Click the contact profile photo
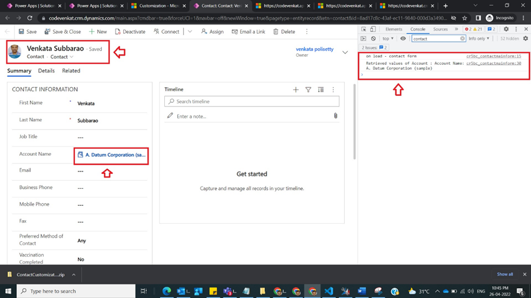Screen dimensions: 531x298 tap(14, 52)
